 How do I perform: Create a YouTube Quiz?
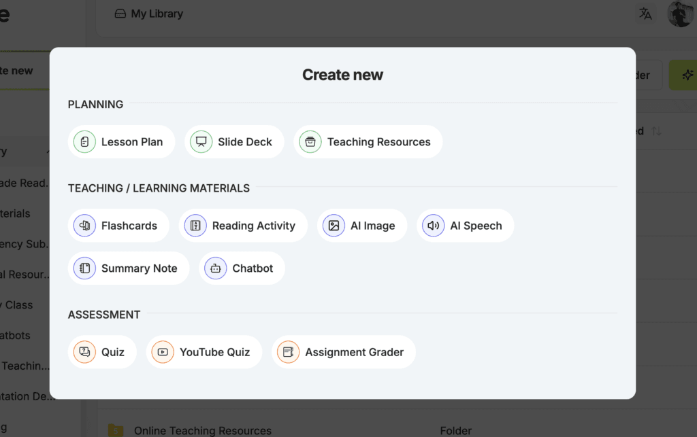[204, 352]
